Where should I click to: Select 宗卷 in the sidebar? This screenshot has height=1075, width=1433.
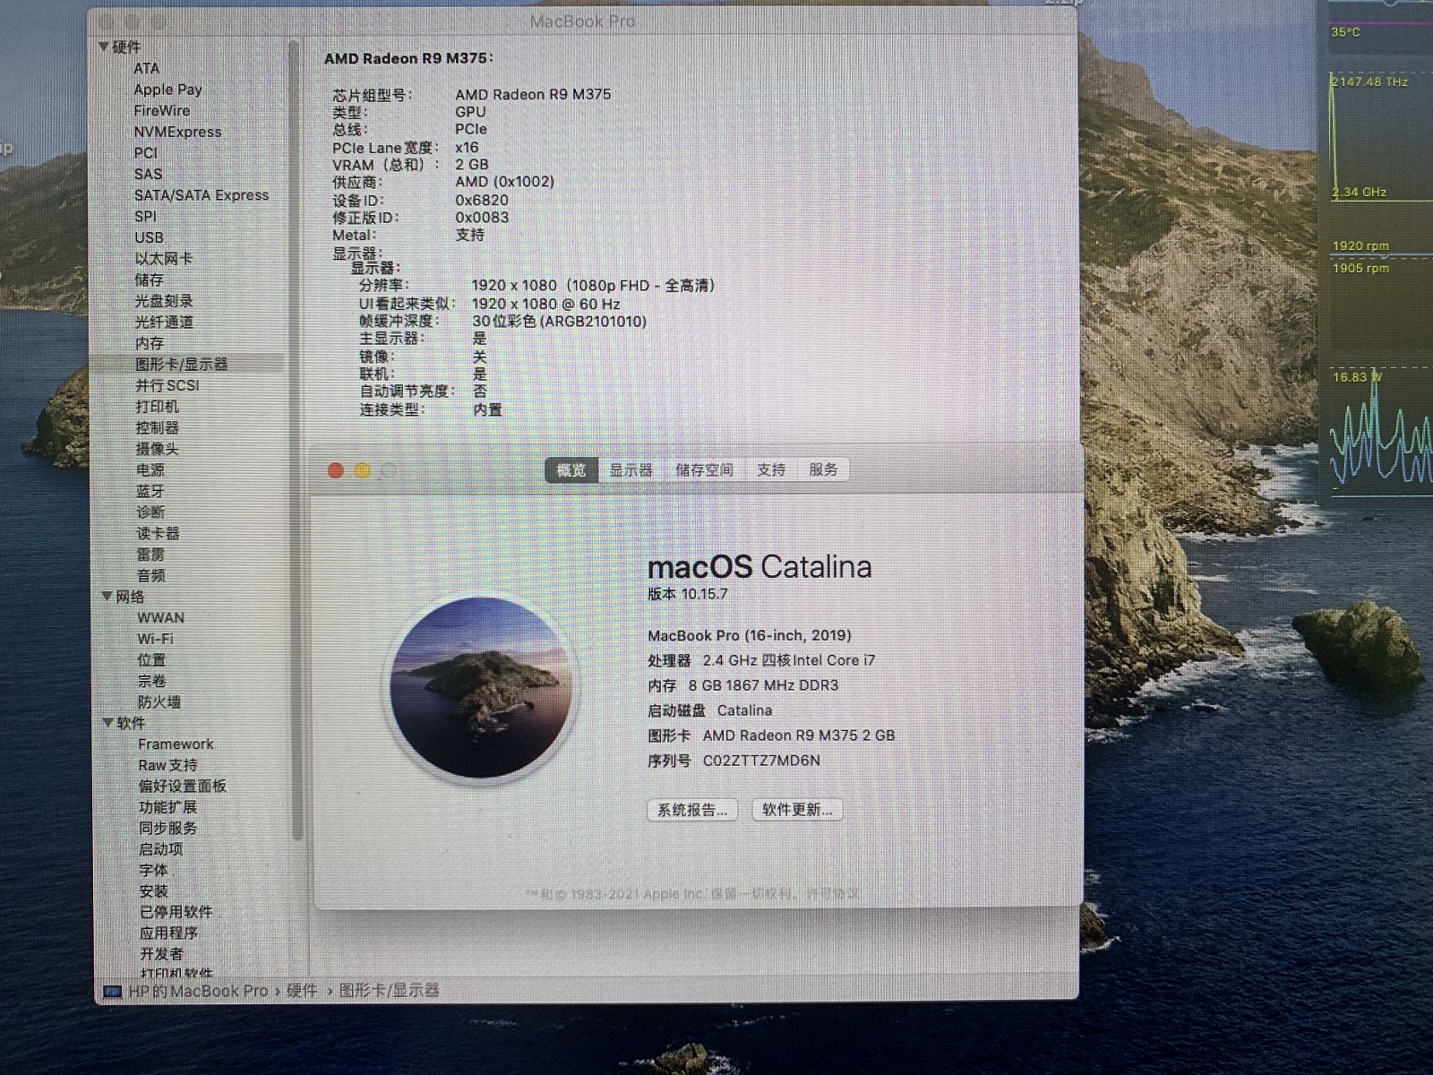(x=152, y=681)
